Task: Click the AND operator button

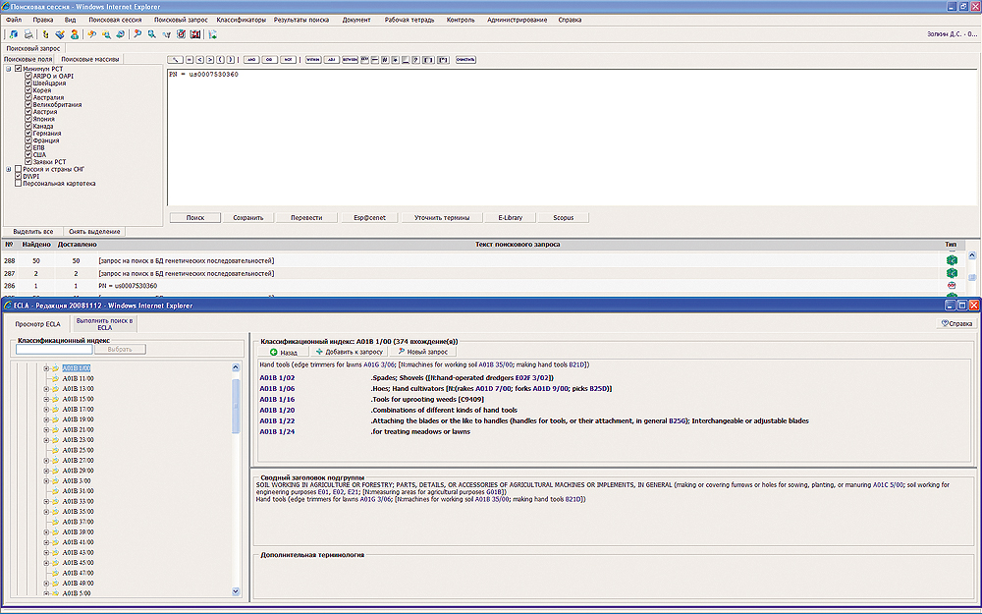Action: 252,59
